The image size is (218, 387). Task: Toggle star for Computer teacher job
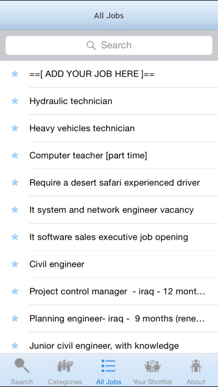15,155
